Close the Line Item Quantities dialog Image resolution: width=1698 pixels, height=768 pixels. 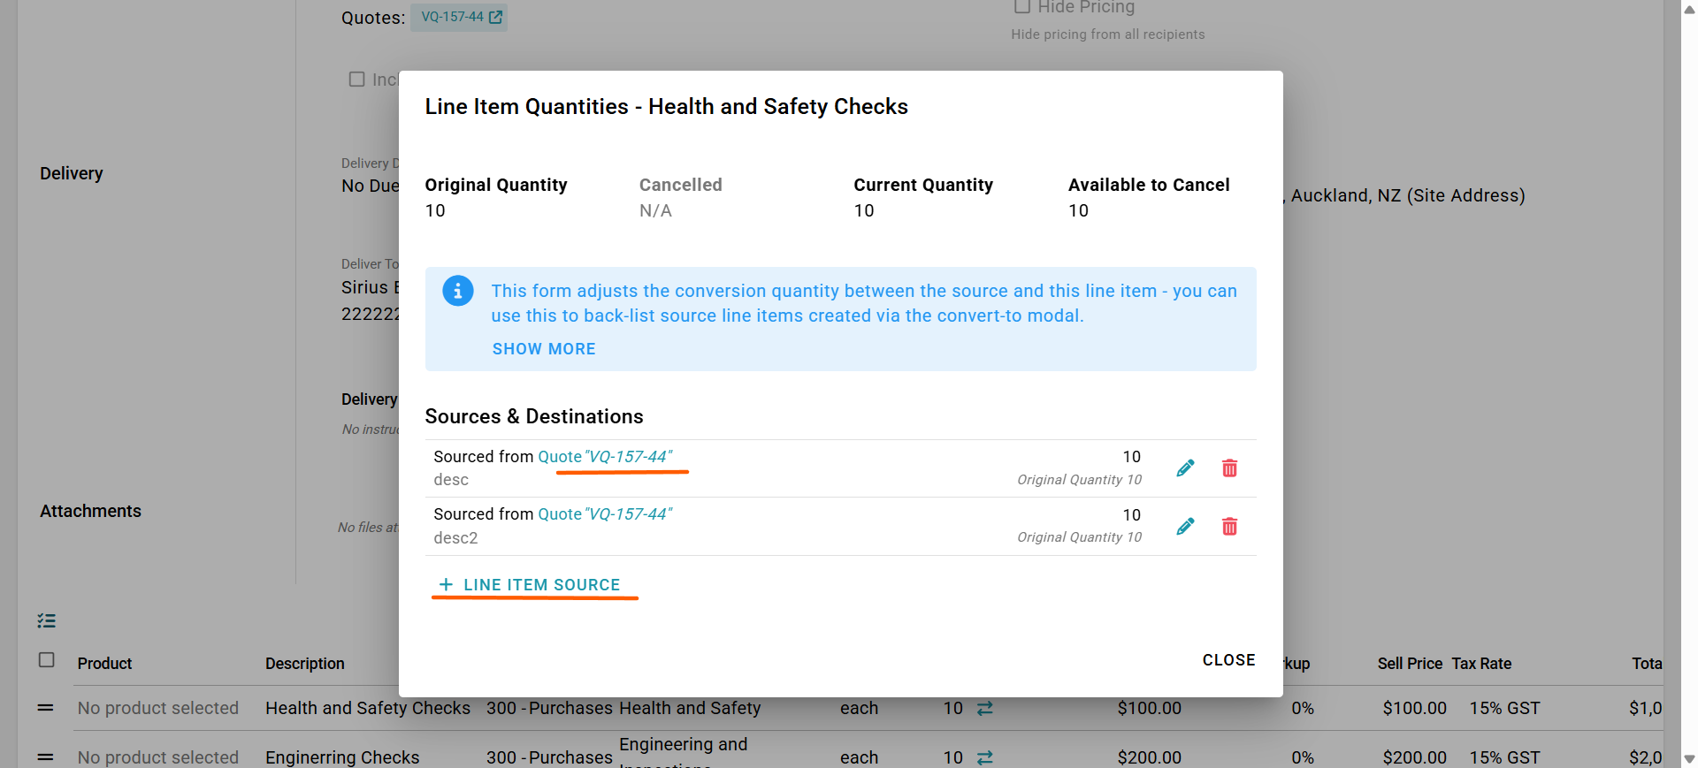(x=1228, y=660)
